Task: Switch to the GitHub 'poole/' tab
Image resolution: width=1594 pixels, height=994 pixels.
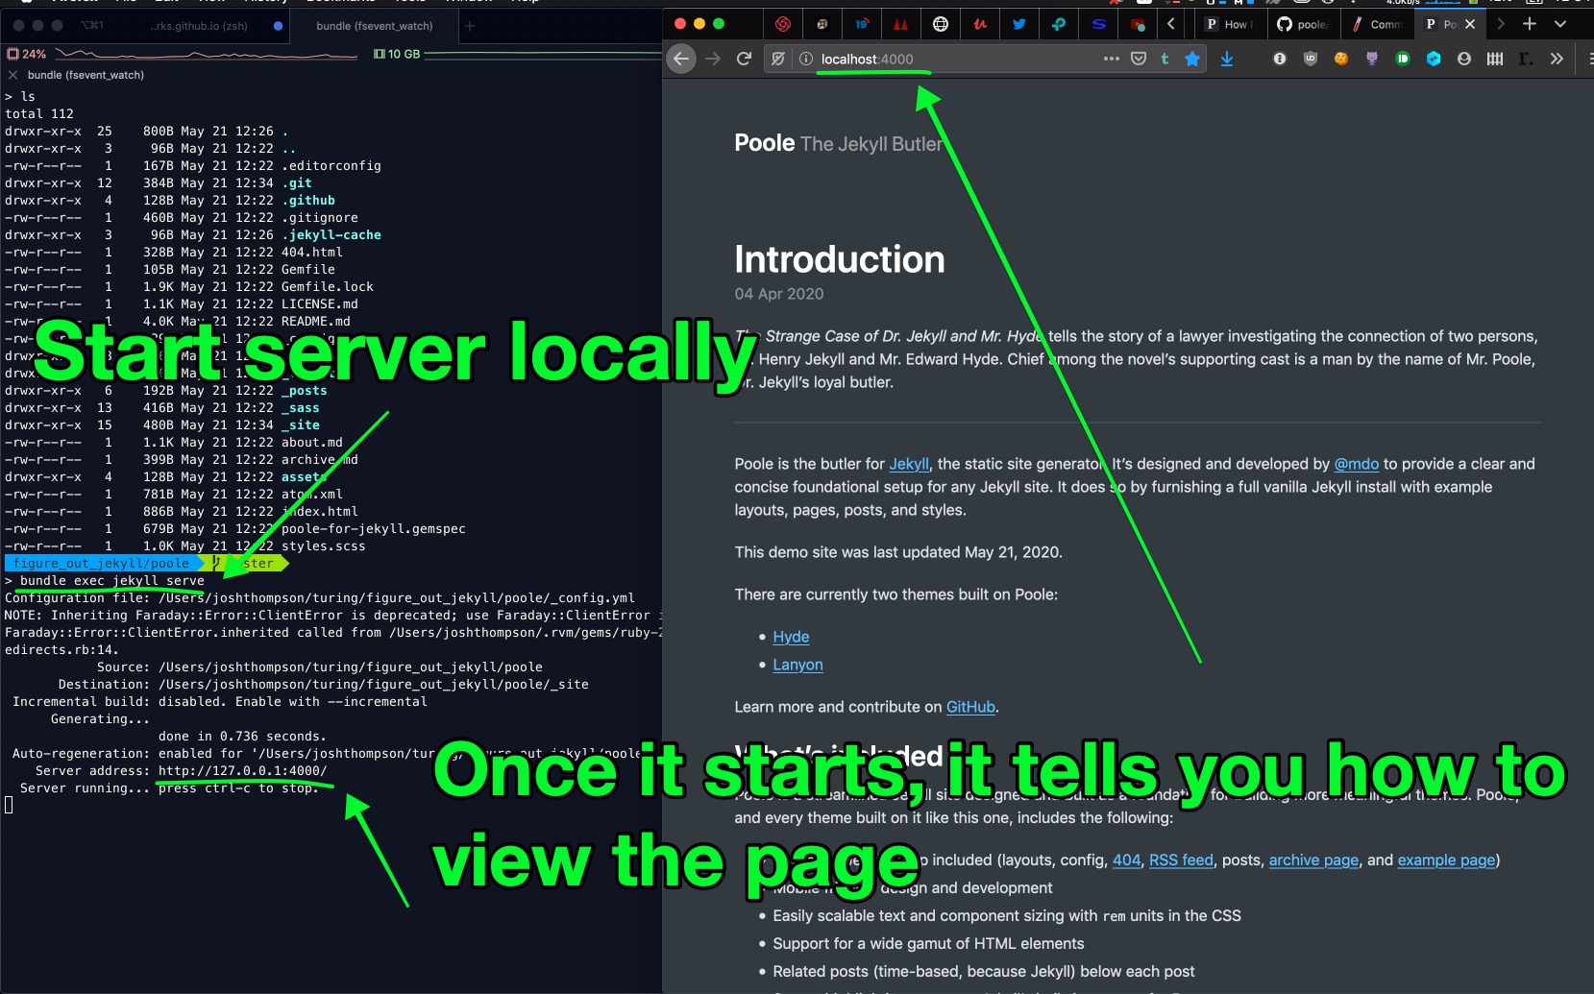Action: coord(1303,24)
